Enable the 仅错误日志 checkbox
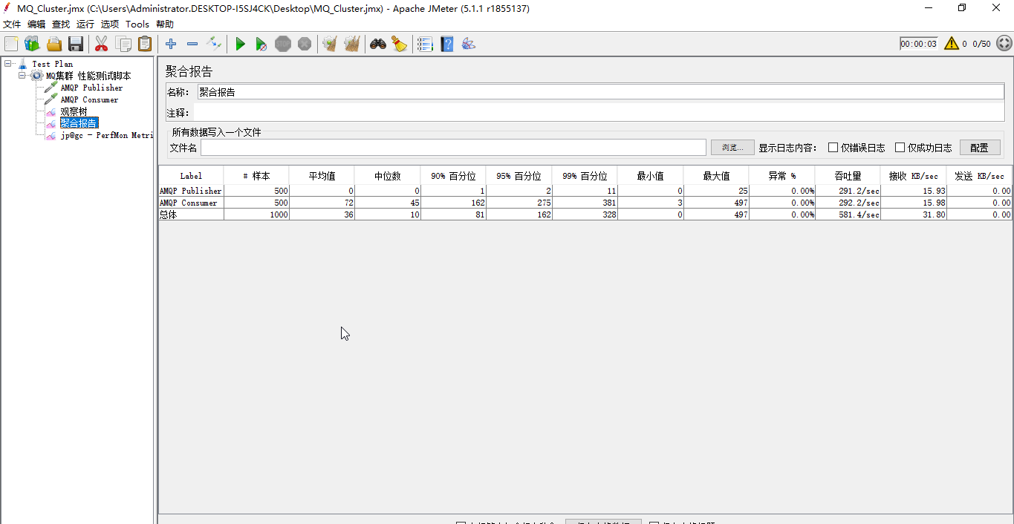 click(x=833, y=147)
